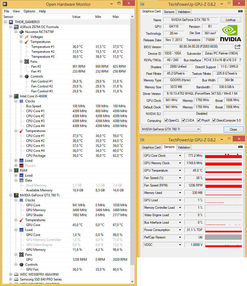Switch to Validation tab in upper GPU-Z window

tap(184, 12)
